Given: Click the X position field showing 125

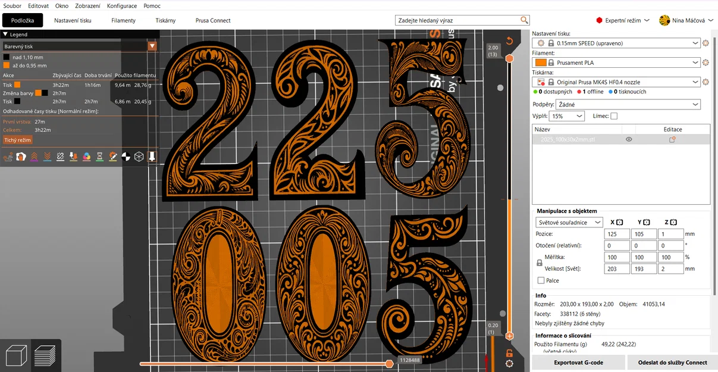Looking at the screenshot, I should tap(617, 234).
